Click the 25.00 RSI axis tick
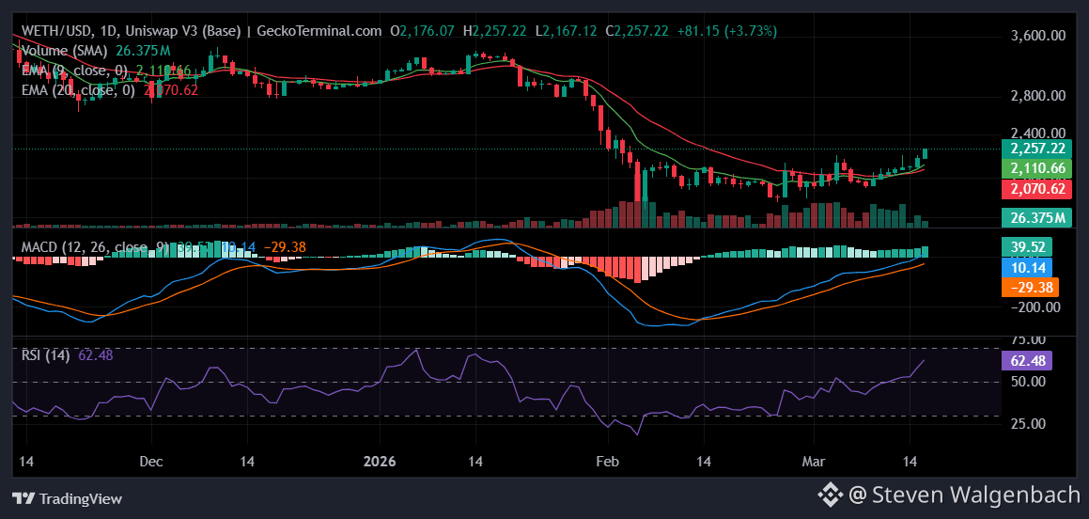 coord(1028,424)
